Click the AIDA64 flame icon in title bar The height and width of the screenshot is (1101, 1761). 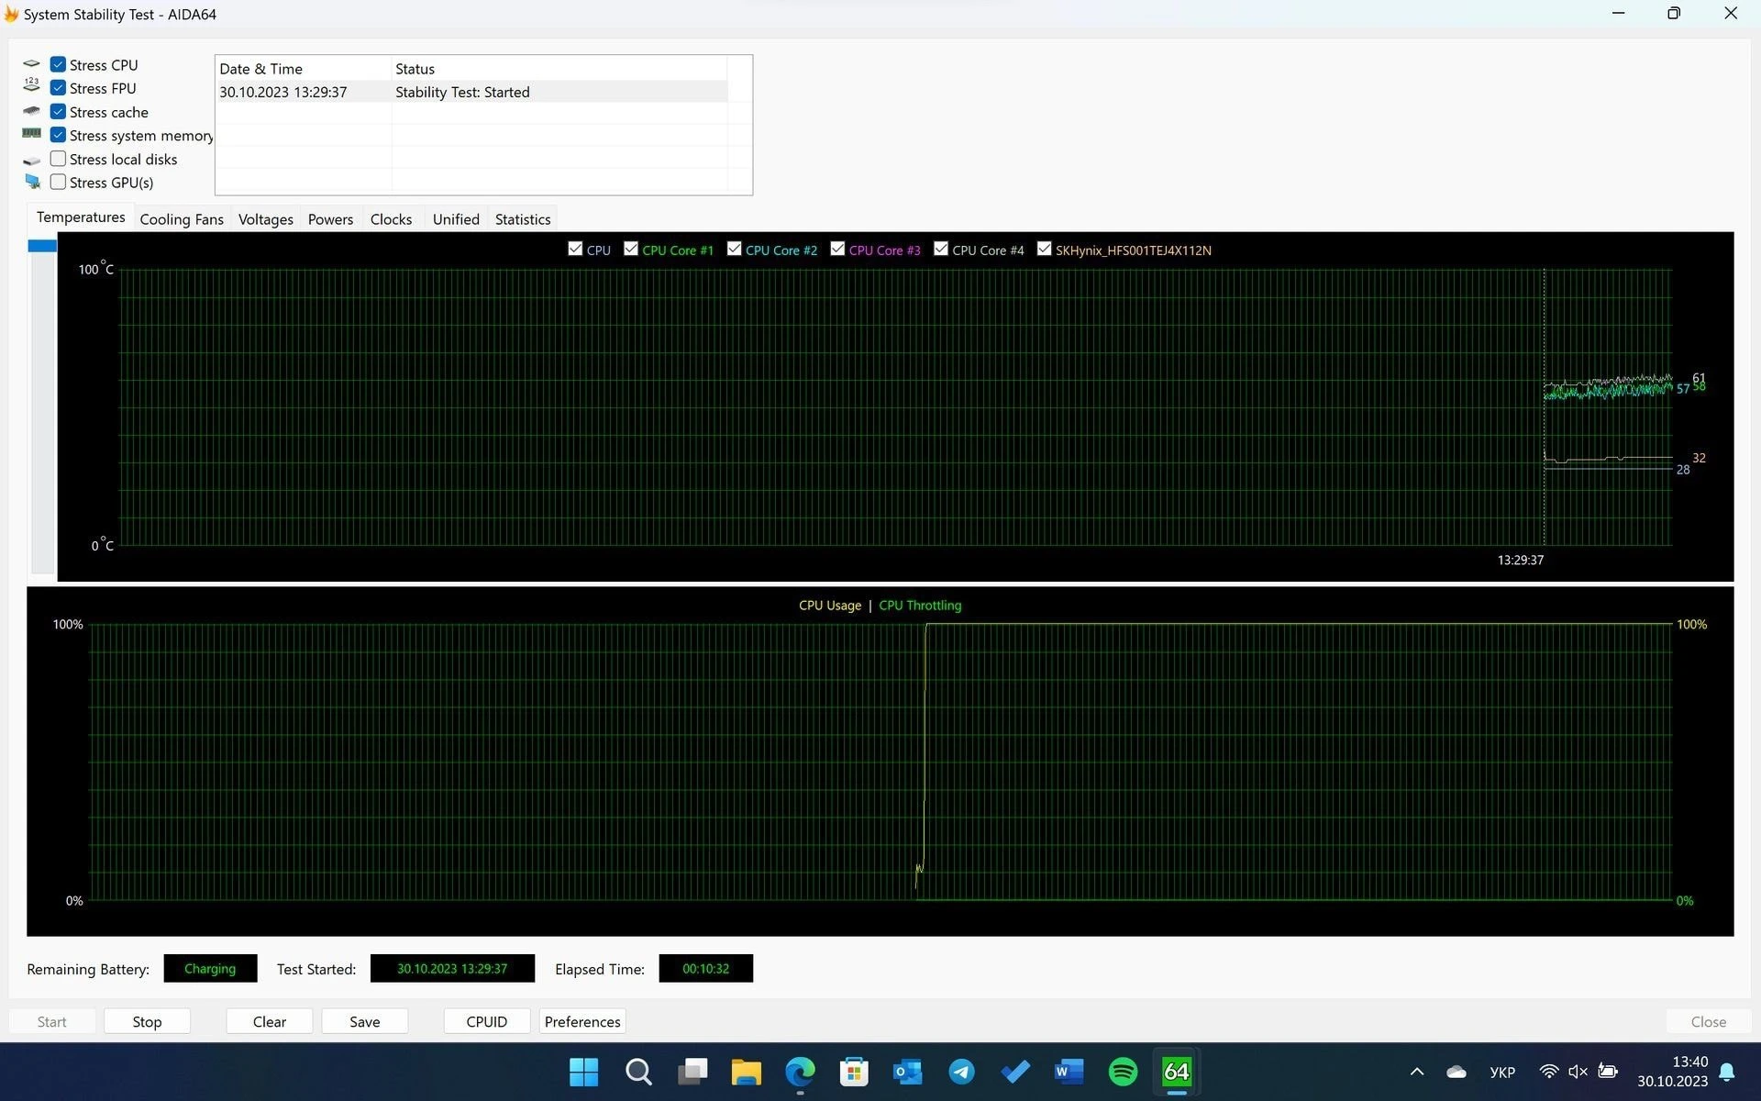pos(11,14)
